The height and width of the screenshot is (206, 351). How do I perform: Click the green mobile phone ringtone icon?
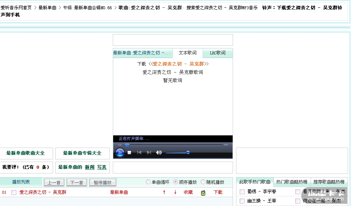[203, 193]
